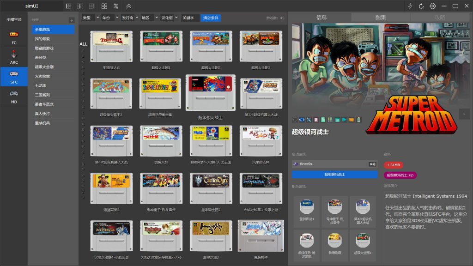Click the 清空条件 button
The width and height of the screenshot is (473, 266).
211,18
